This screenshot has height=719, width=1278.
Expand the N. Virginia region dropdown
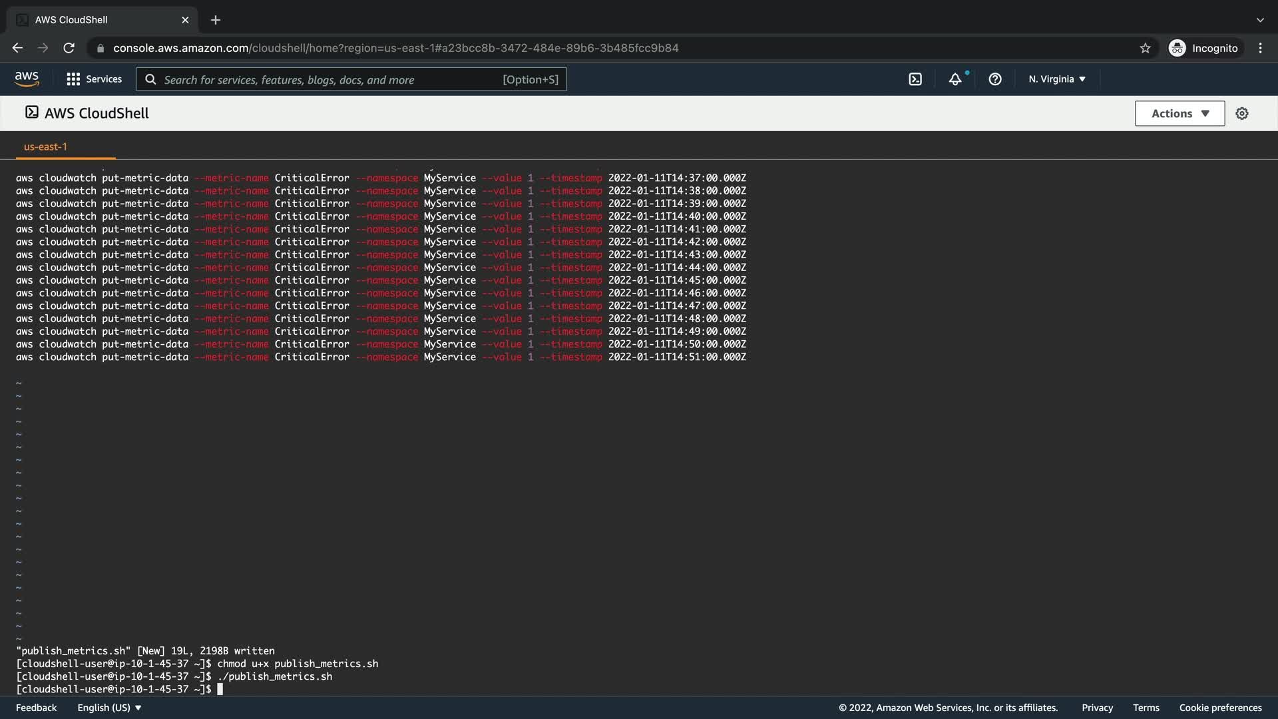click(x=1057, y=79)
